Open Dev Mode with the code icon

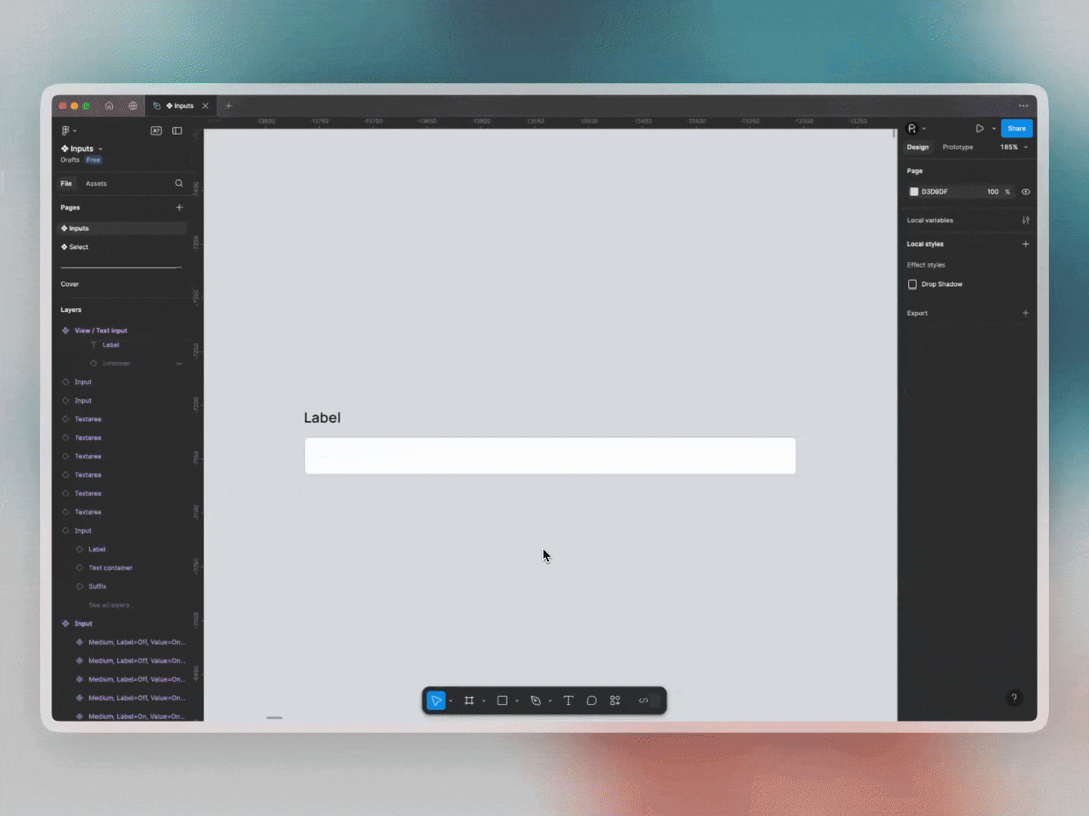645,700
